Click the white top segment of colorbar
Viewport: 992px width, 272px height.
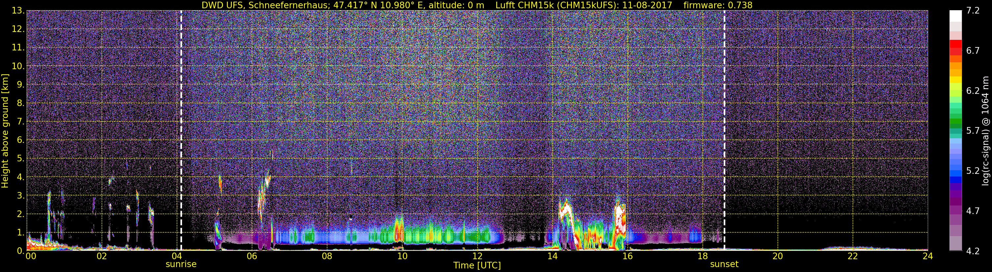[955, 16]
